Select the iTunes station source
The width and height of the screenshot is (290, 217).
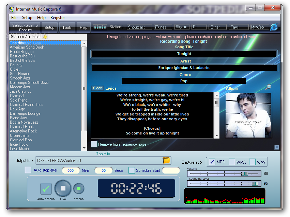[x=163, y=27]
